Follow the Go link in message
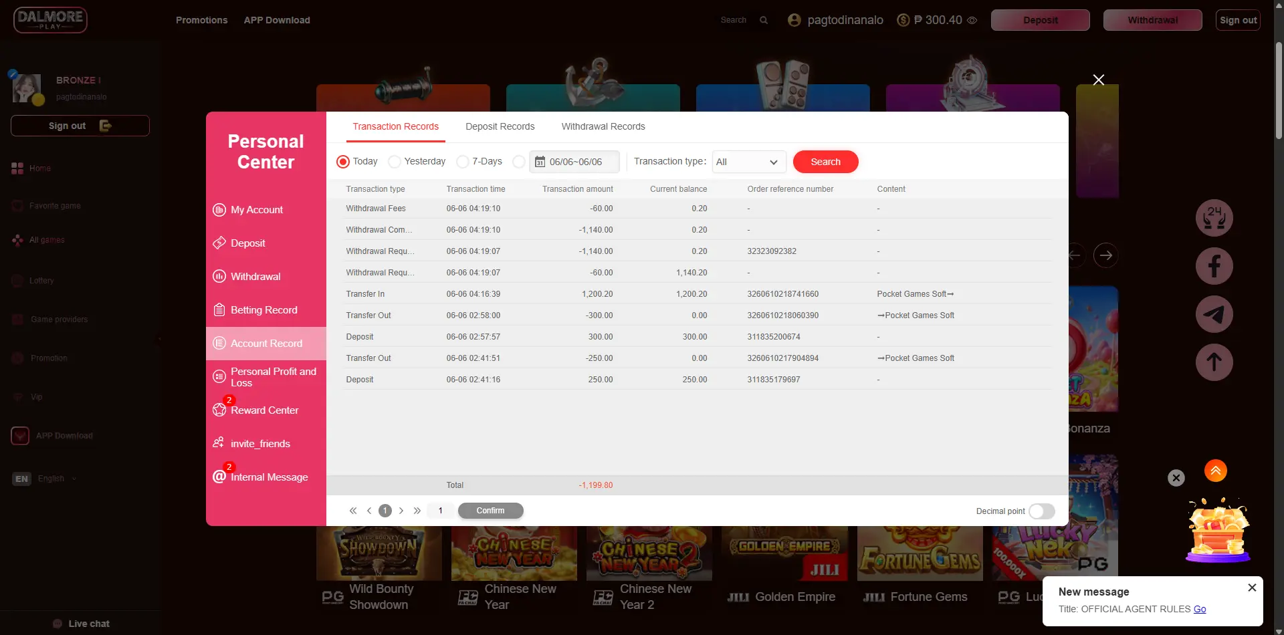This screenshot has height=635, width=1284. [x=1200, y=609]
